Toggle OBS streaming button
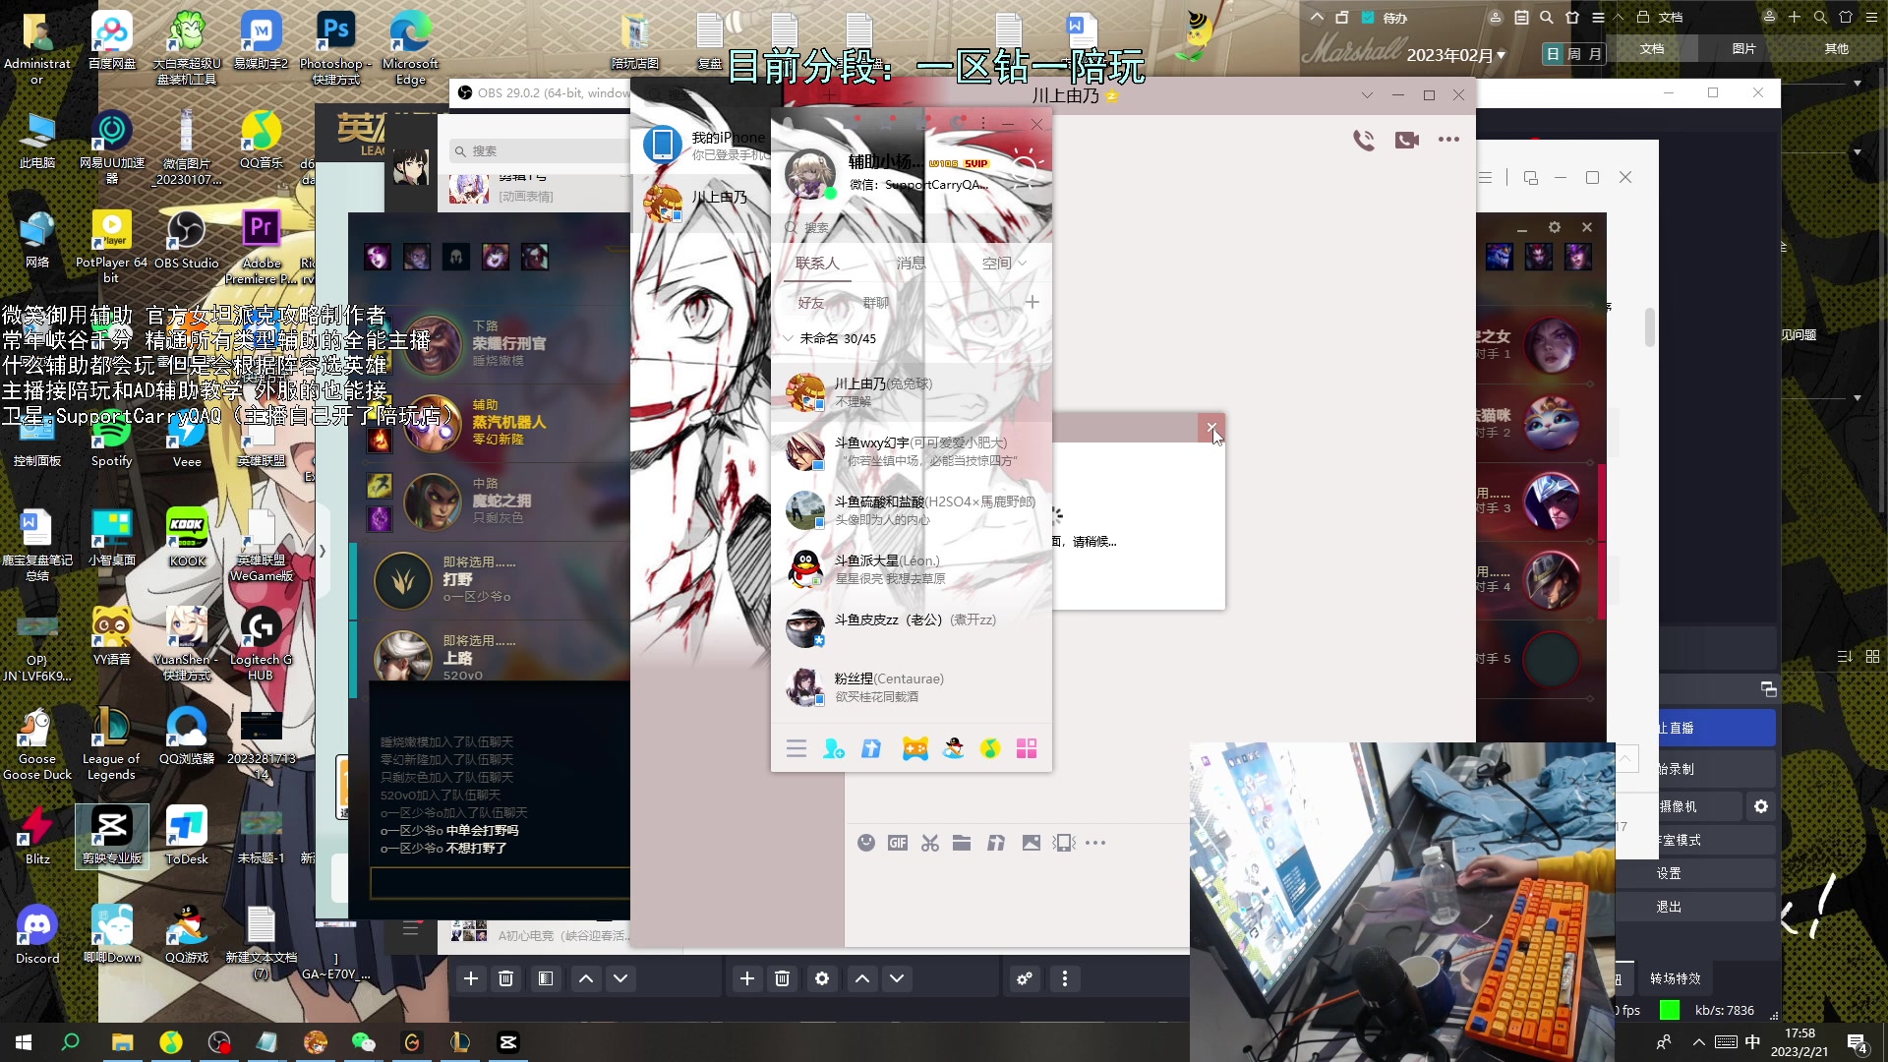The width and height of the screenshot is (1888, 1062). point(1716,728)
